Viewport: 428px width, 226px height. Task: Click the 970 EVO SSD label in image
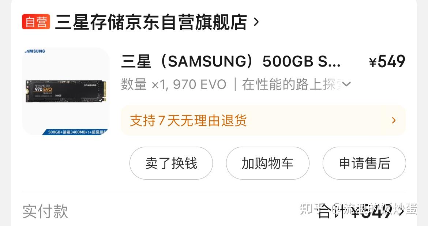(x=43, y=89)
